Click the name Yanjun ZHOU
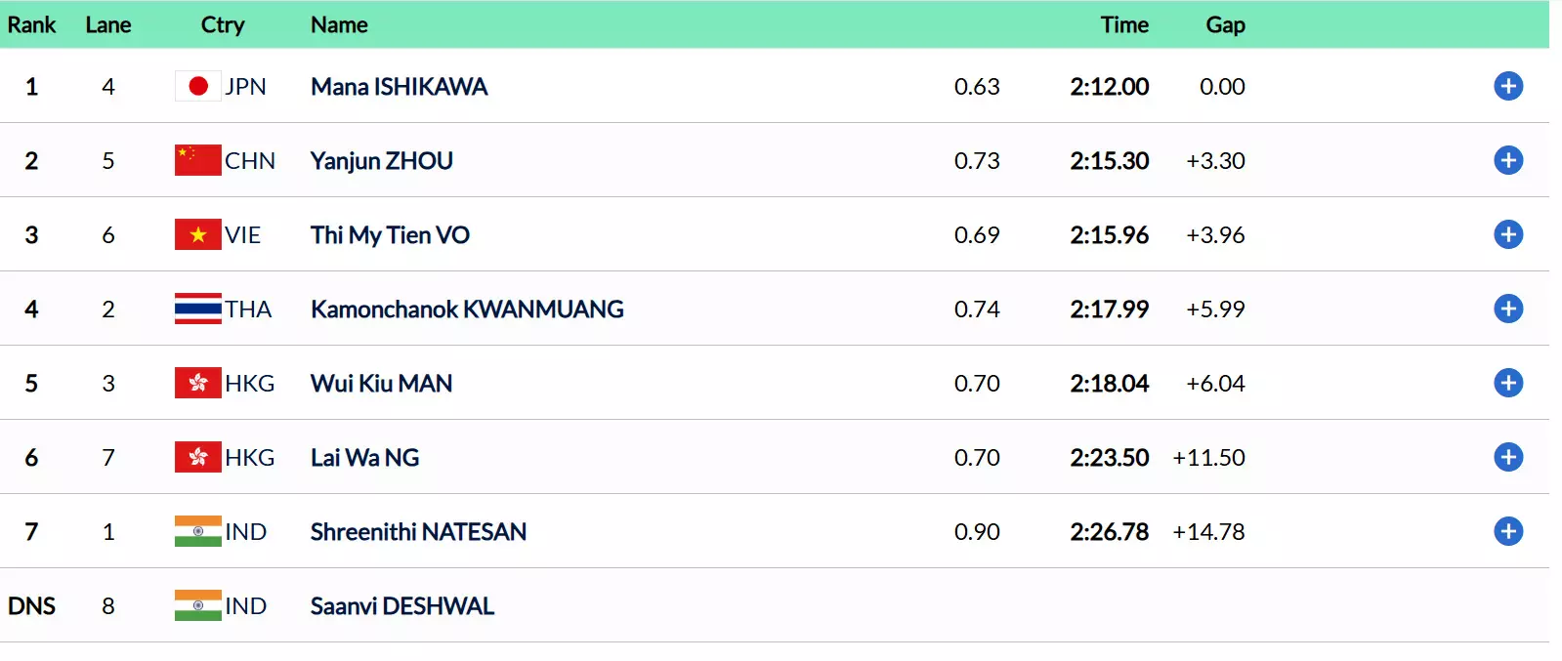Screen dimensions: 1562x661 [381, 160]
